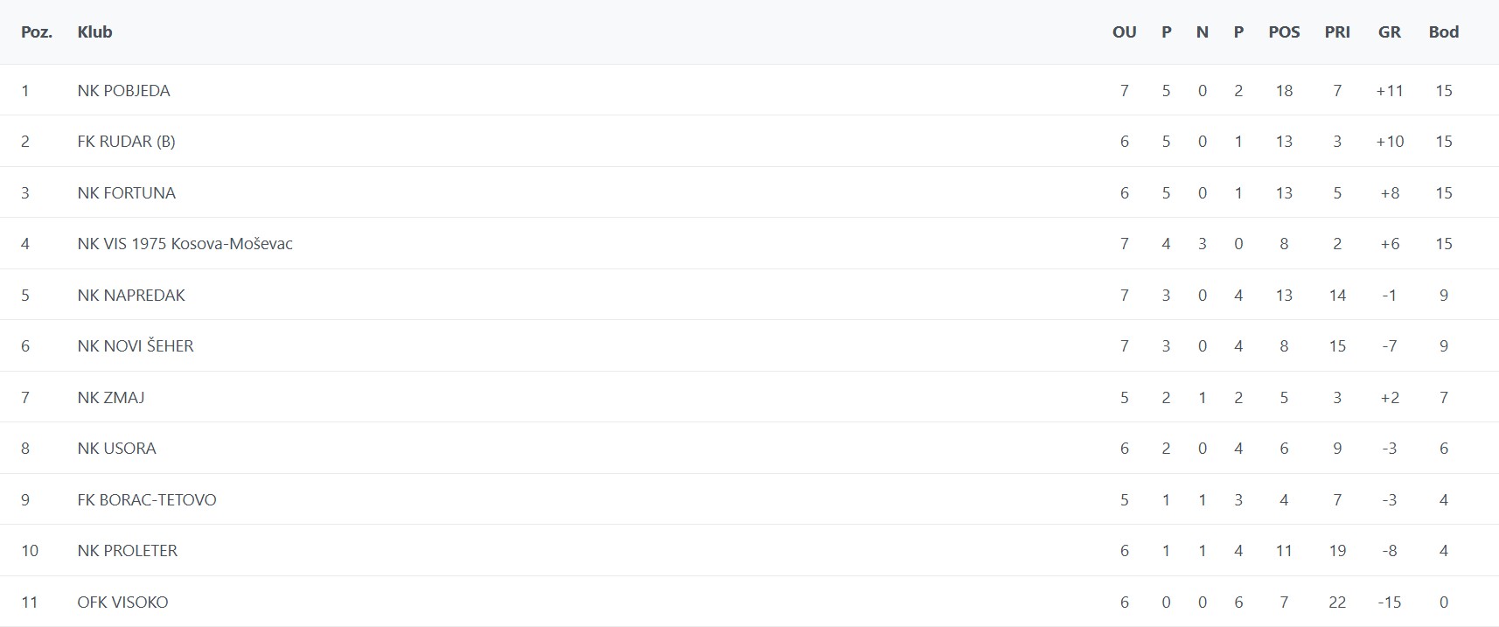1499x627 pixels.
Task: Click the NK NAPREDAK team name
Action: [x=131, y=296]
